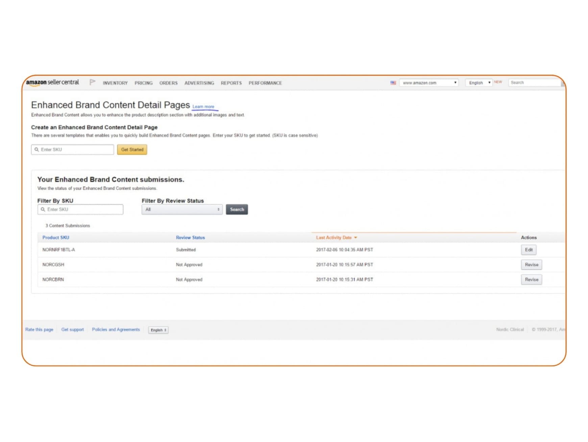Click the US flag marketplace icon
Screen dimensions: 588x442
(x=393, y=83)
